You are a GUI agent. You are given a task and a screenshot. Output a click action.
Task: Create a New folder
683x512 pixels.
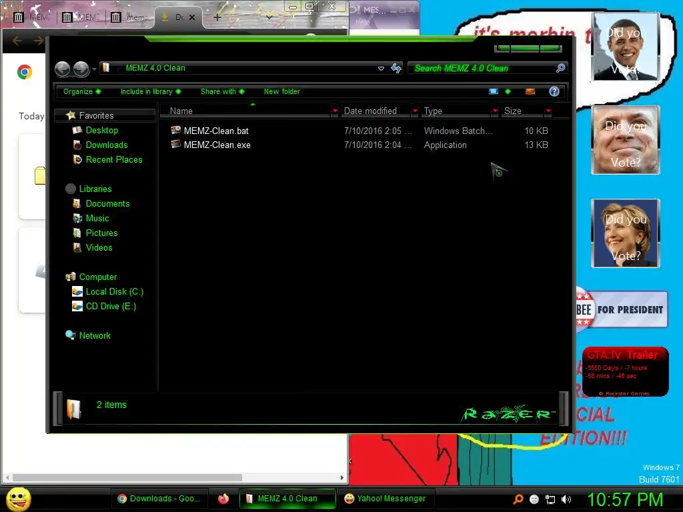tap(282, 91)
